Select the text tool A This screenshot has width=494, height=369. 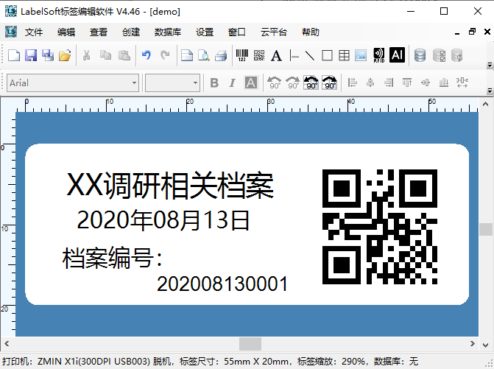pyautogui.click(x=276, y=55)
